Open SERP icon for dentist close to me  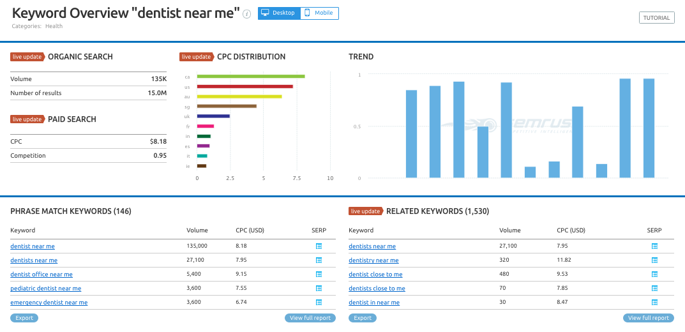(x=654, y=275)
